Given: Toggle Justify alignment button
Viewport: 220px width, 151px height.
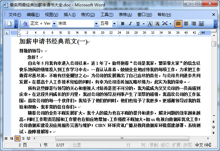Looking at the screenshot, I should 178,24.
